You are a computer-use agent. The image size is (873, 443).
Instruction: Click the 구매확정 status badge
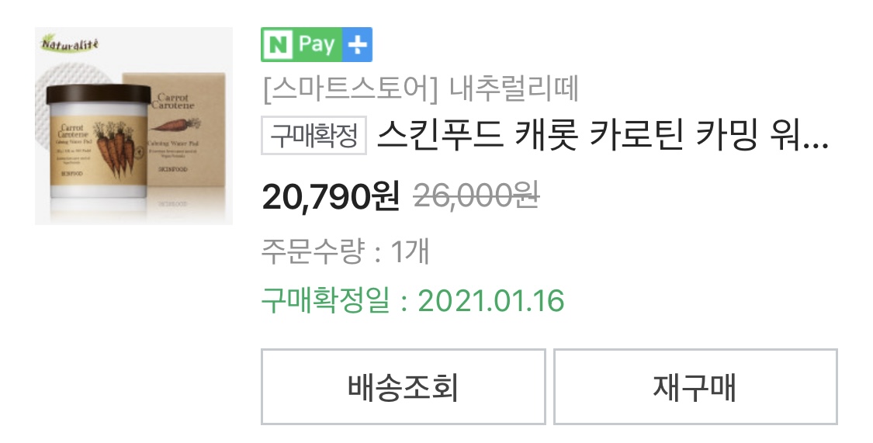tap(314, 135)
